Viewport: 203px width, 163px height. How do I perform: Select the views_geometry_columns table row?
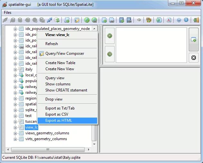coord(47,133)
